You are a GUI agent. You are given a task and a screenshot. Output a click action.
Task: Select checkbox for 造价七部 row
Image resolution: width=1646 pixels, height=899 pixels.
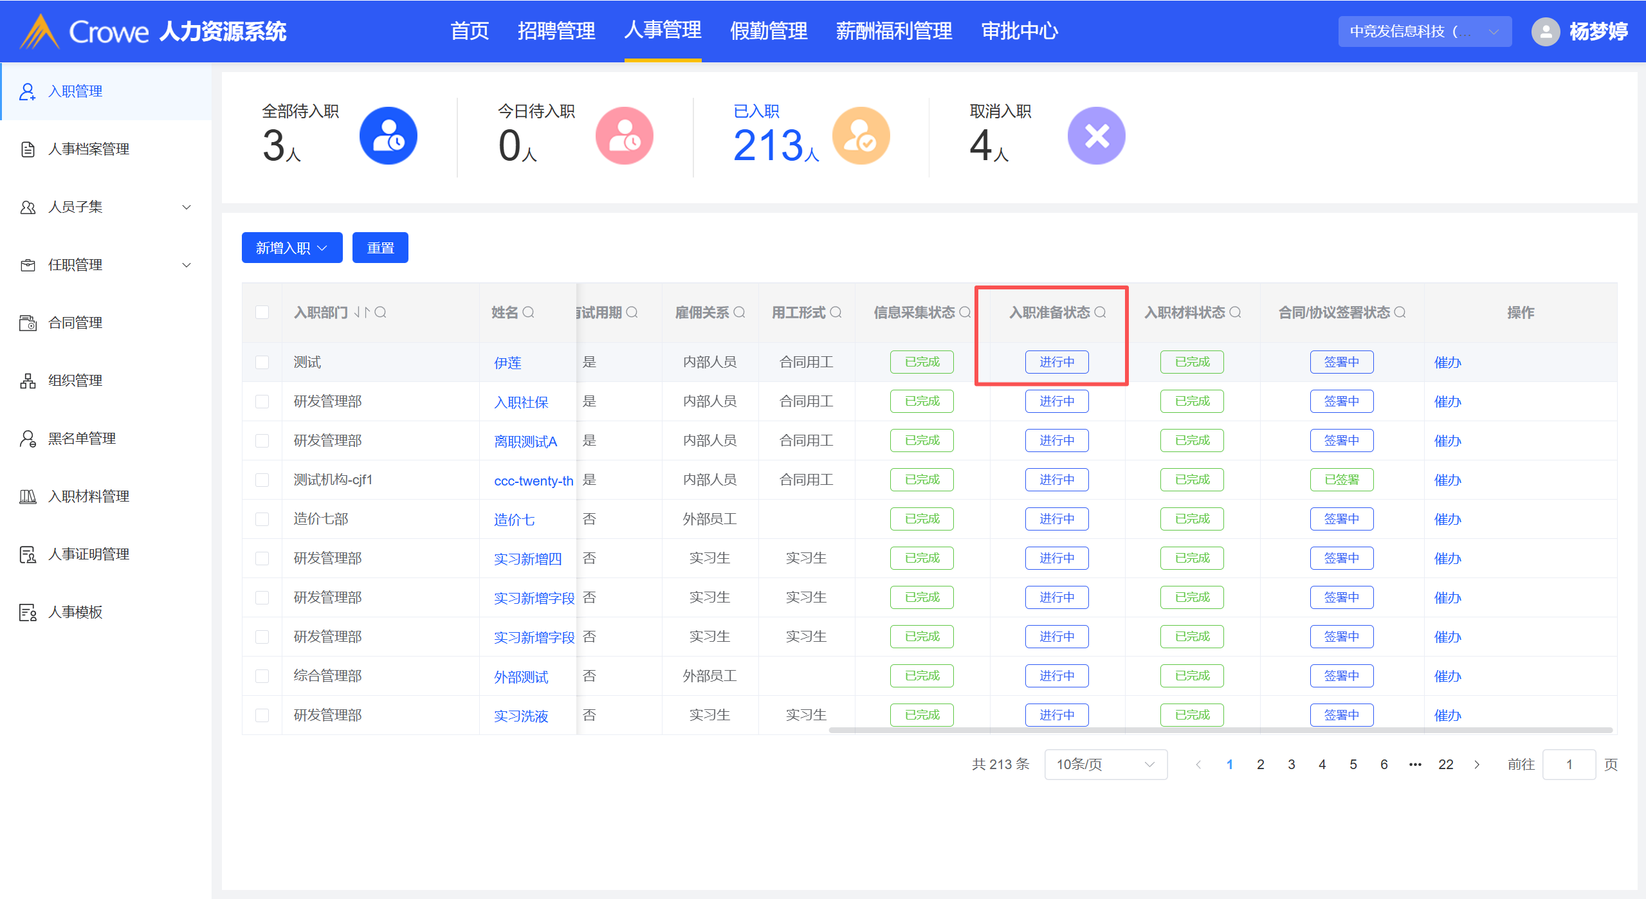pos(262,520)
